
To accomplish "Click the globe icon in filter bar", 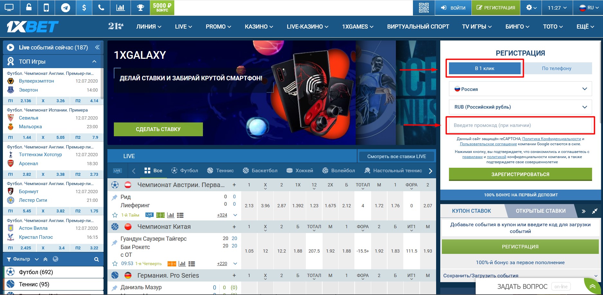I will click(55, 259).
